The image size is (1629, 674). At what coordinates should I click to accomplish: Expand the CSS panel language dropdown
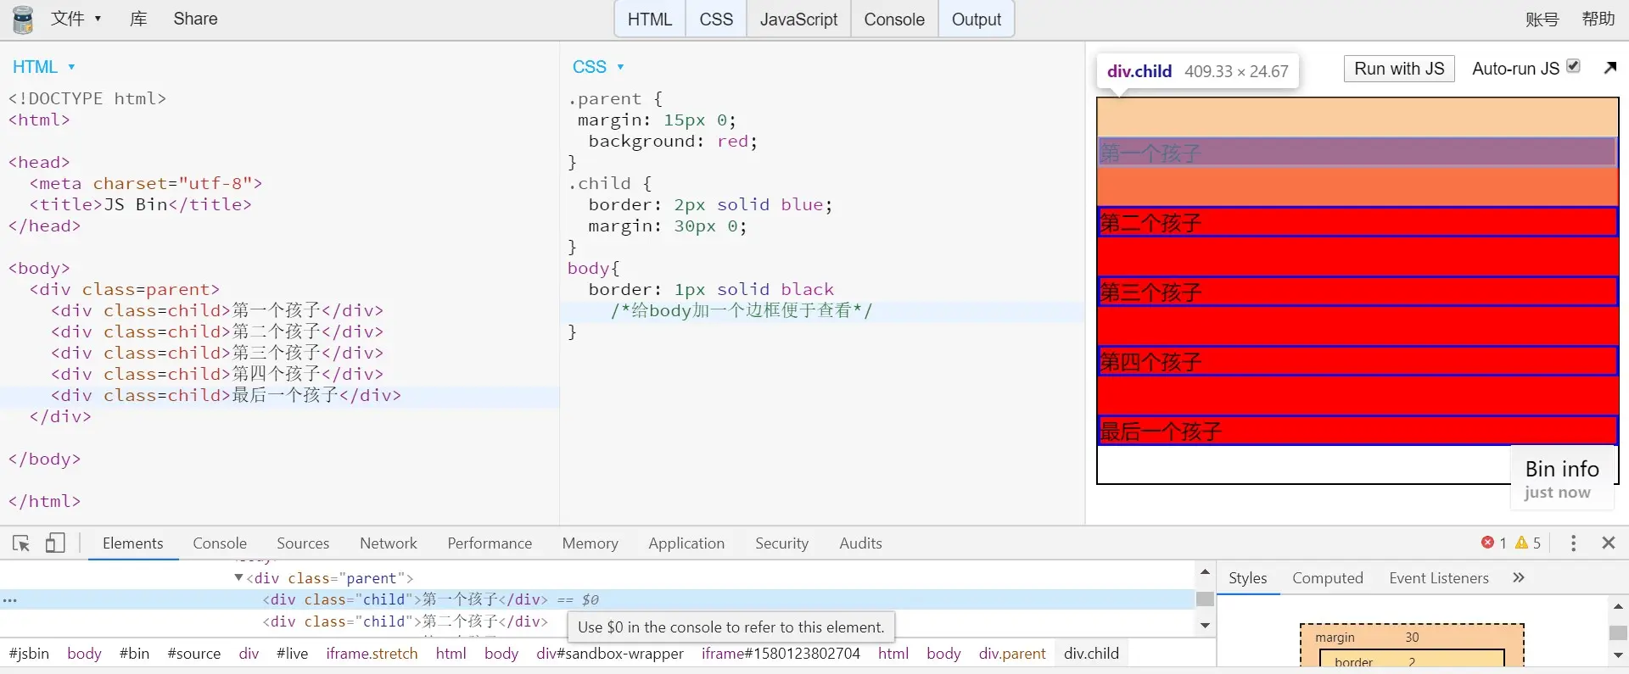[x=598, y=67]
